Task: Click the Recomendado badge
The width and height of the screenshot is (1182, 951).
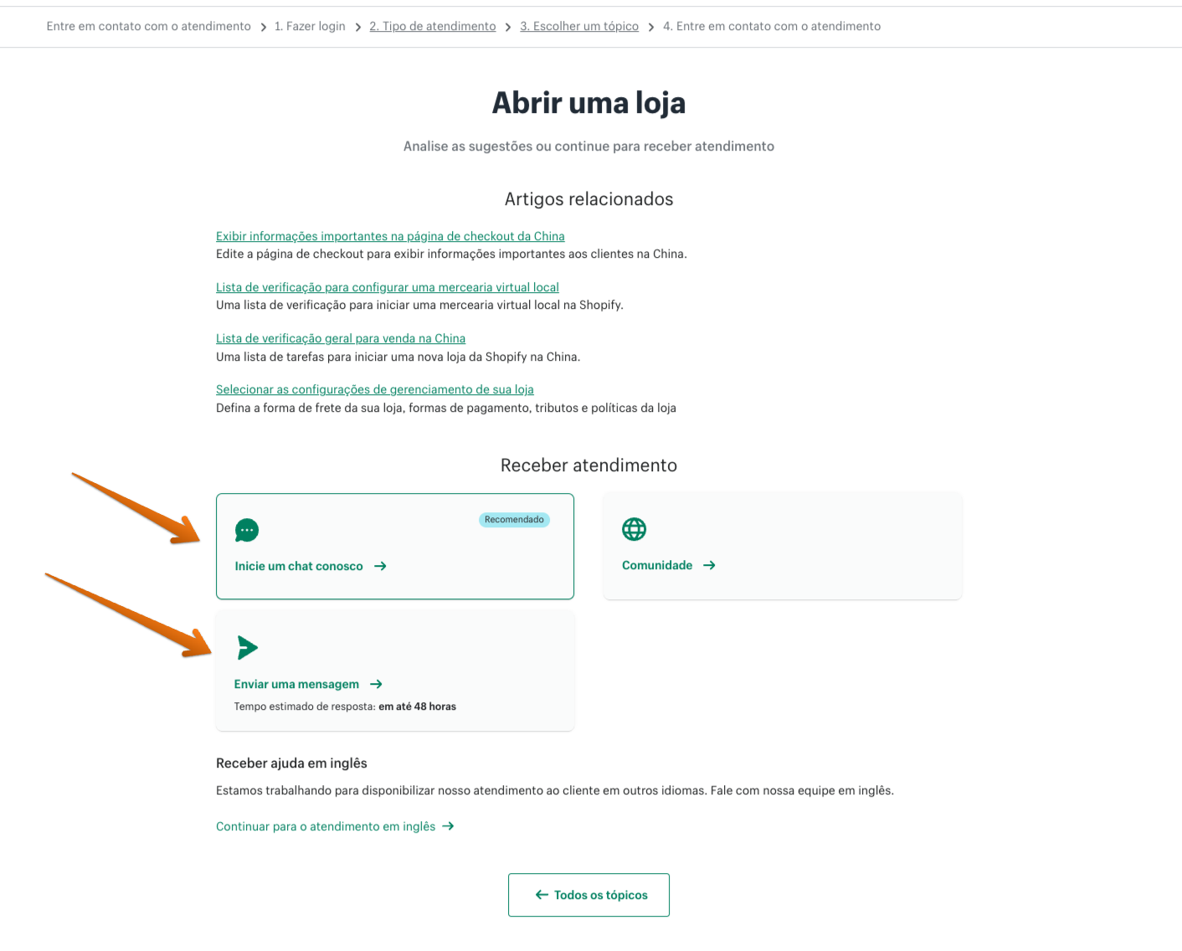Action: pos(514,520)
